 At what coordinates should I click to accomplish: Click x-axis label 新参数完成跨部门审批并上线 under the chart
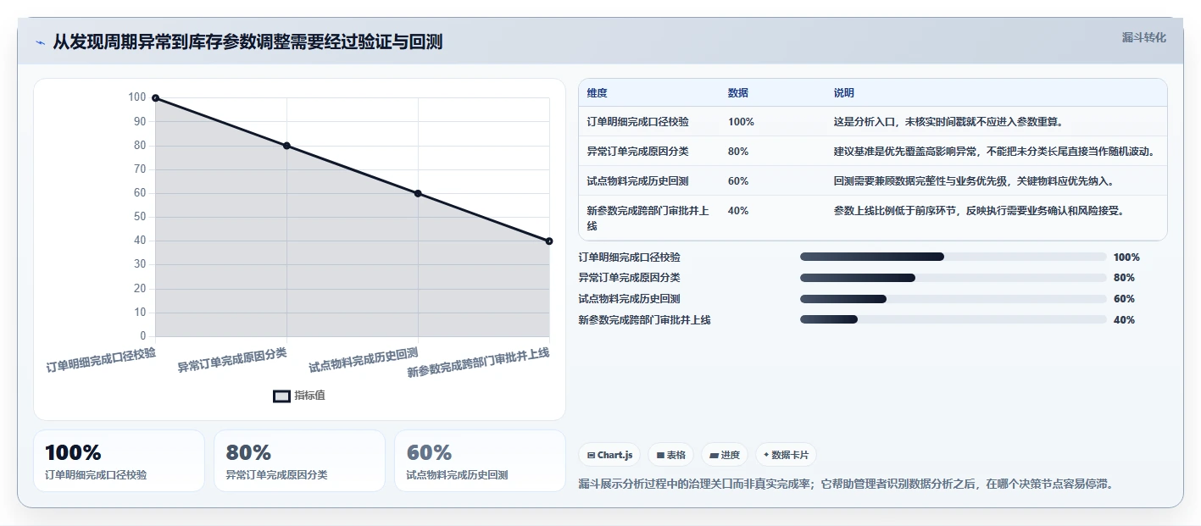[479, 363]
